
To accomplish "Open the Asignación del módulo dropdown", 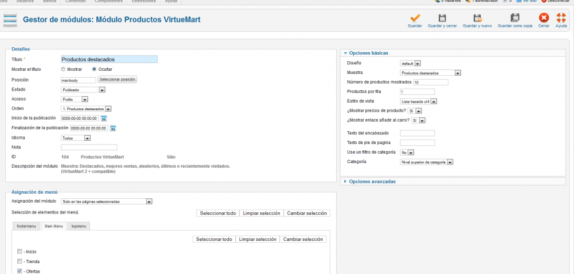I will [x=107, y=201].
